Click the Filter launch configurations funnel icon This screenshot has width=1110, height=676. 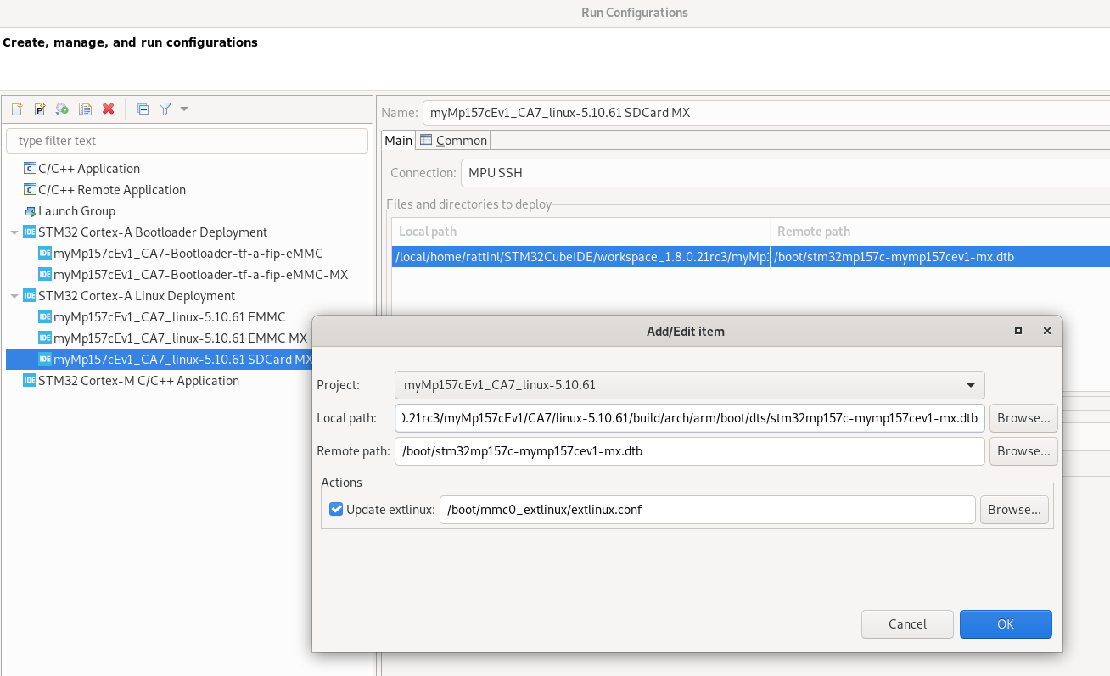pyautogui.click(x=165, y=109)
